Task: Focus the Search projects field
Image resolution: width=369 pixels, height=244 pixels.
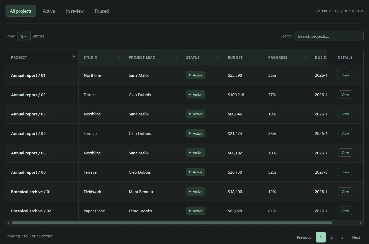Action: (329, 36)
